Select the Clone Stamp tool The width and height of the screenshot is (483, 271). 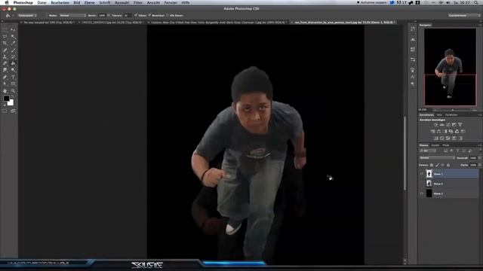click(x=5, y=57)
